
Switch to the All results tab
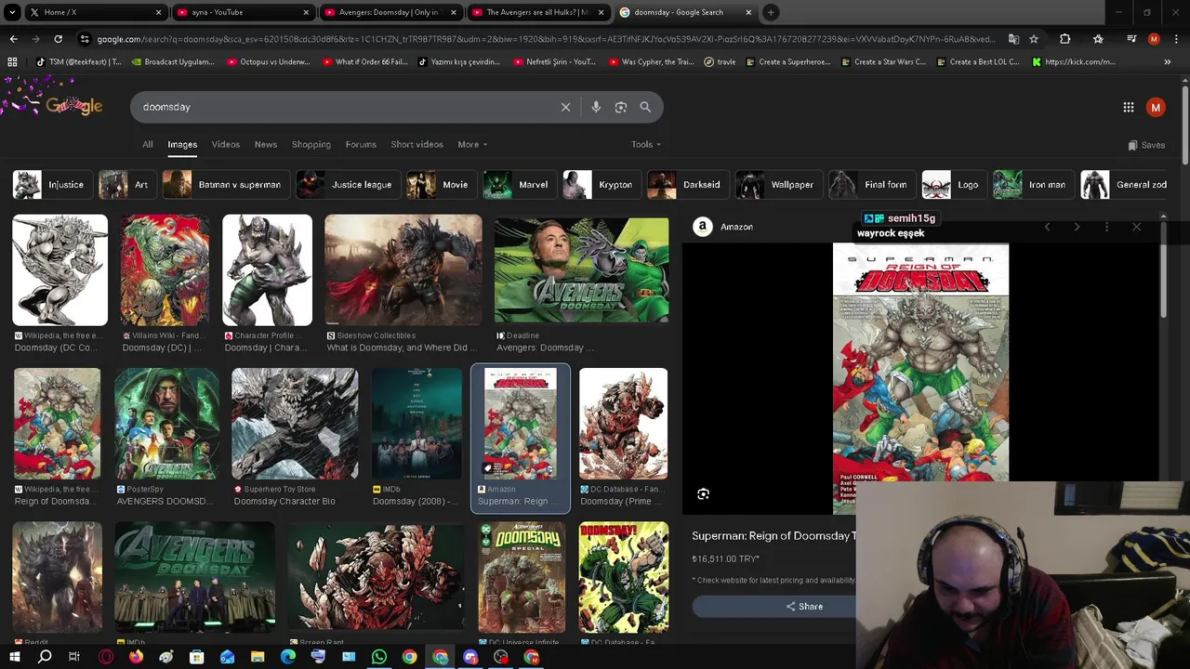(x=147, y=144)
